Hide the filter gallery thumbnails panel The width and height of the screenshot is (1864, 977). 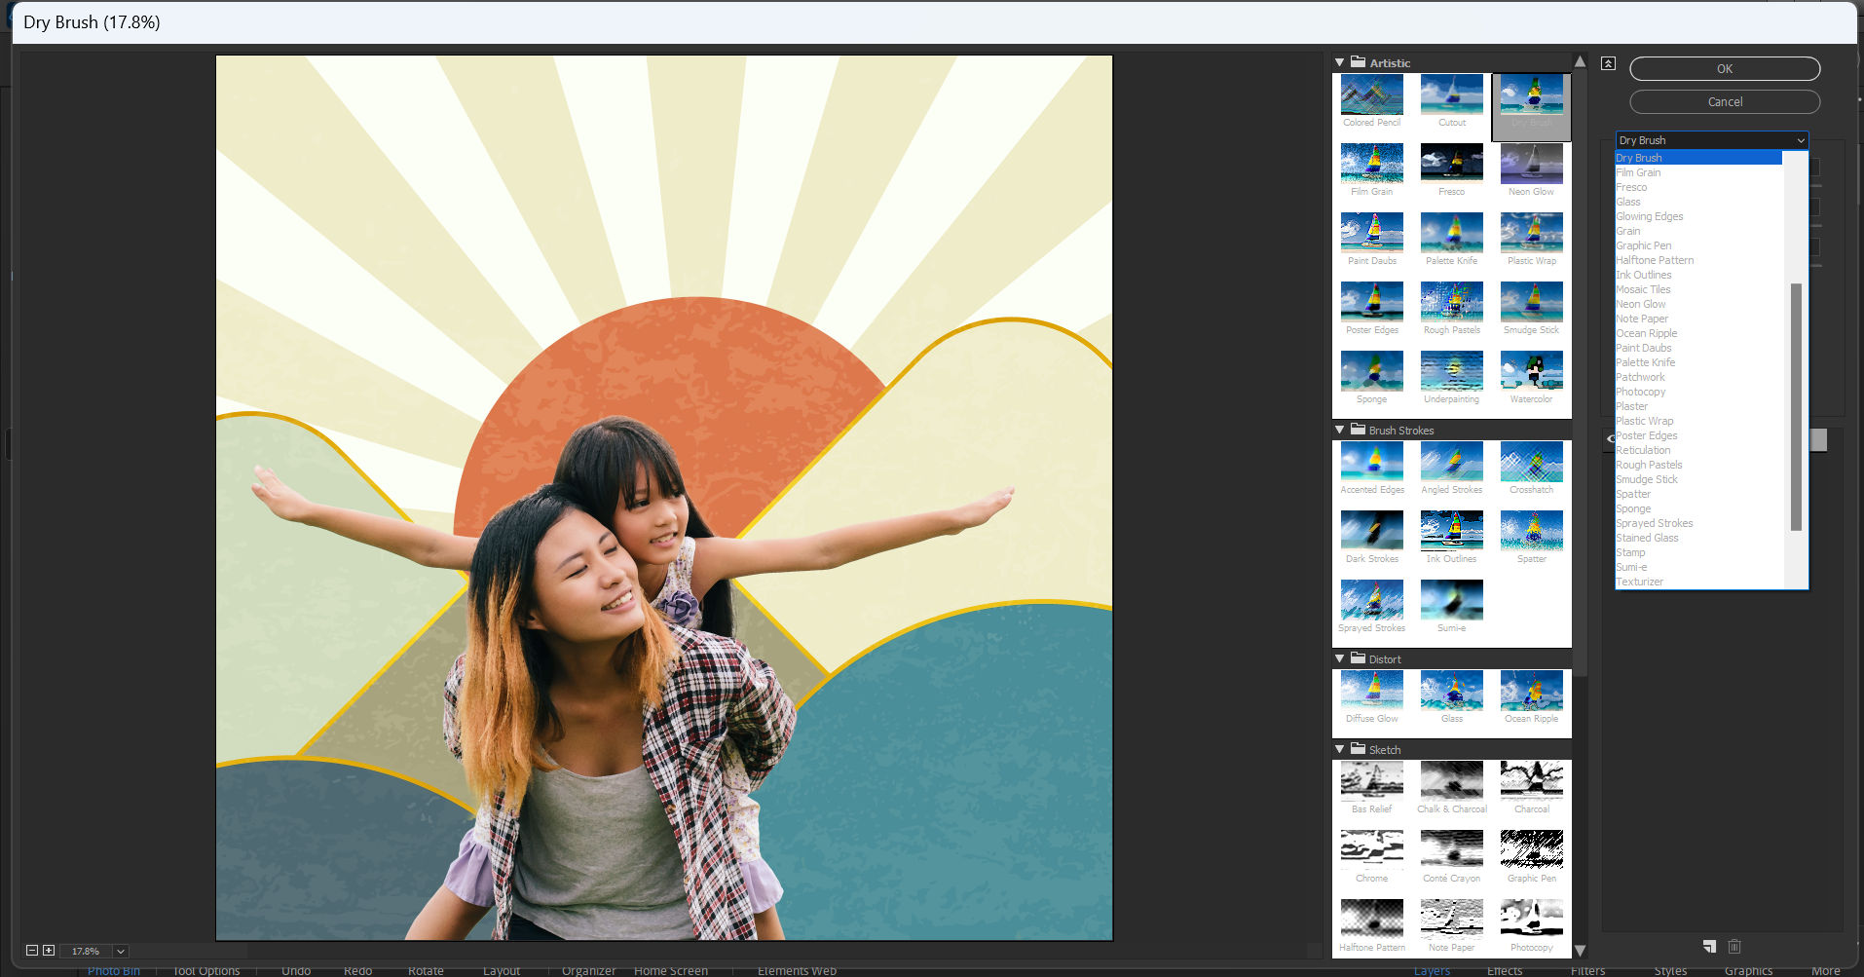[x=1608, y=63]
